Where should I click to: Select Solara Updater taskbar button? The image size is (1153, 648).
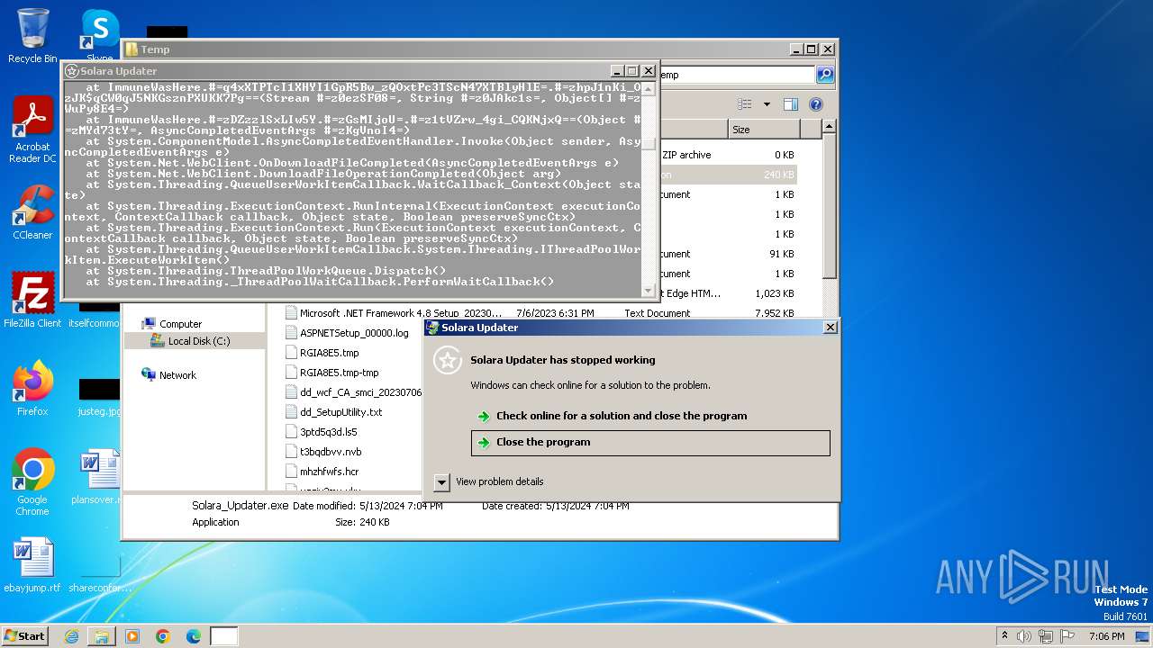(x=224, y=636)
